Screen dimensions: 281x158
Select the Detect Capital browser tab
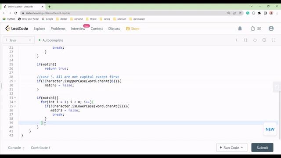23,7
